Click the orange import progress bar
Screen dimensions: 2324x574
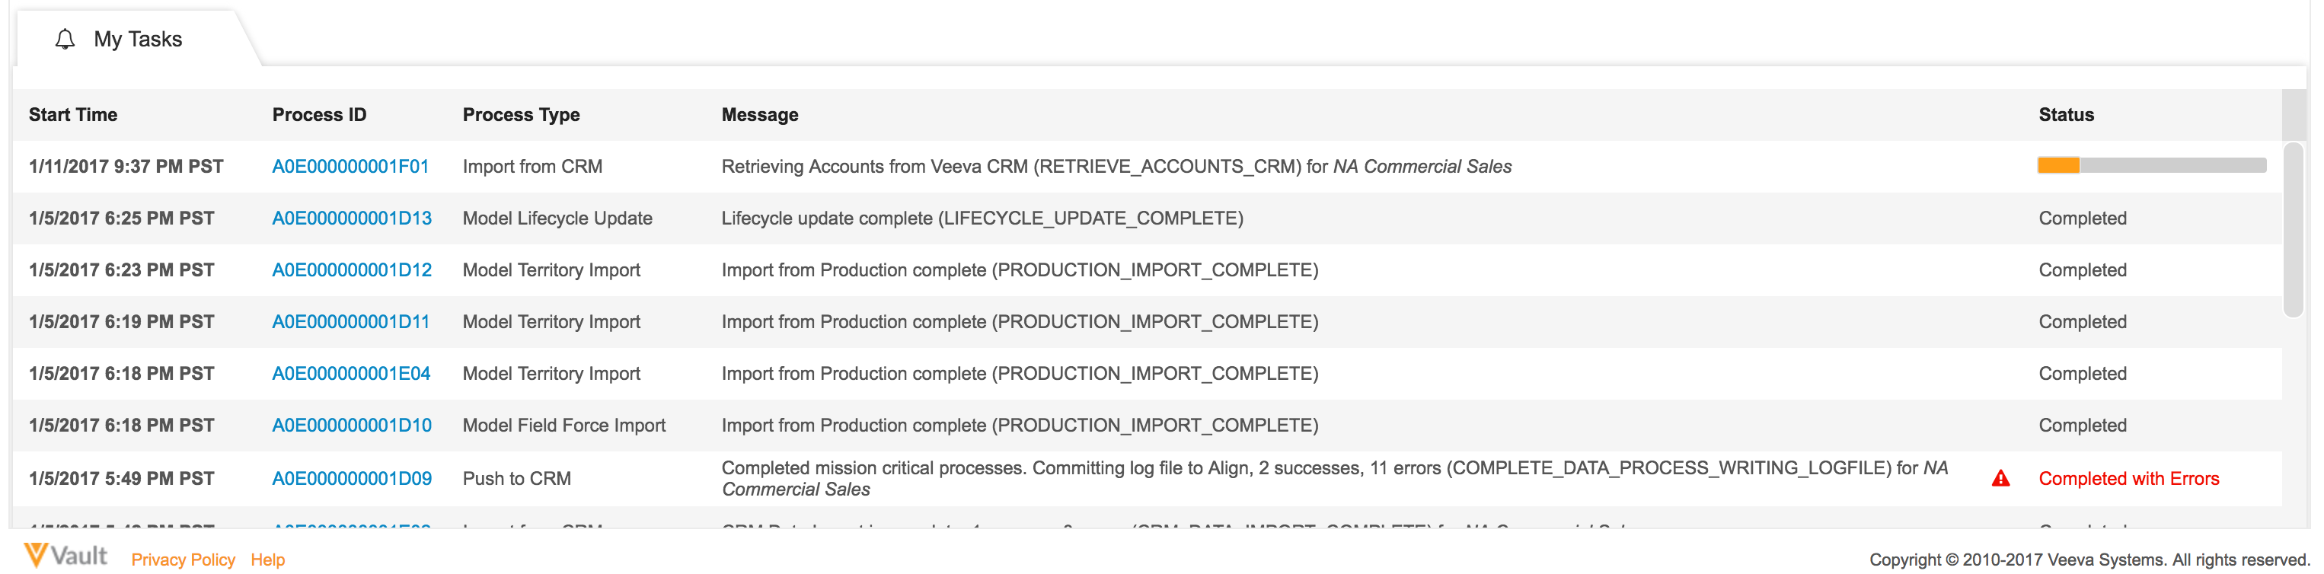(x=2151, y=166)
